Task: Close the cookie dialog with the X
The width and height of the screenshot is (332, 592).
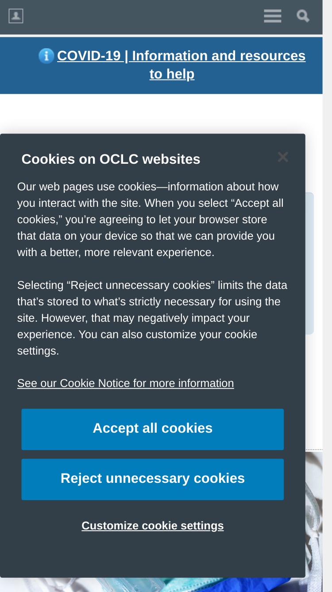Action: tap(283, 157)
